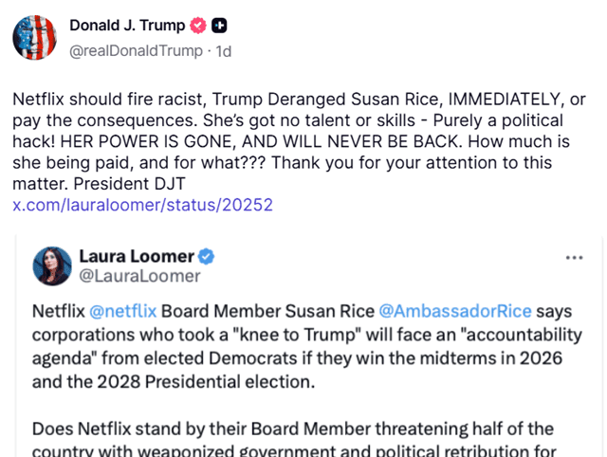This screenshot has width=607, height=457.
Task: Open the three-dot menu on Laura Loomer's post
Action: point(574,257)
